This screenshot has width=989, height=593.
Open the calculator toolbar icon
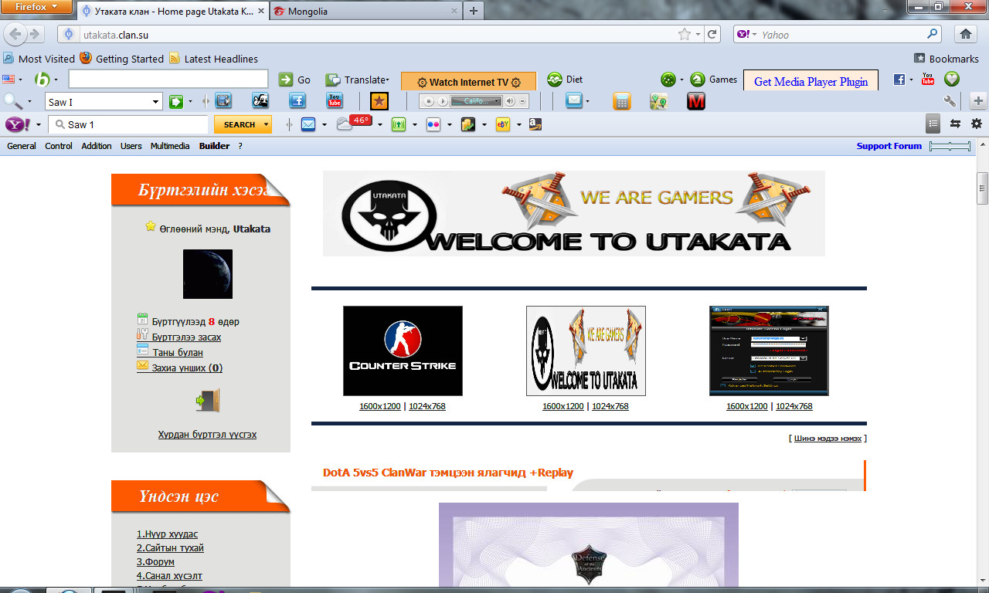click(621, 101)
